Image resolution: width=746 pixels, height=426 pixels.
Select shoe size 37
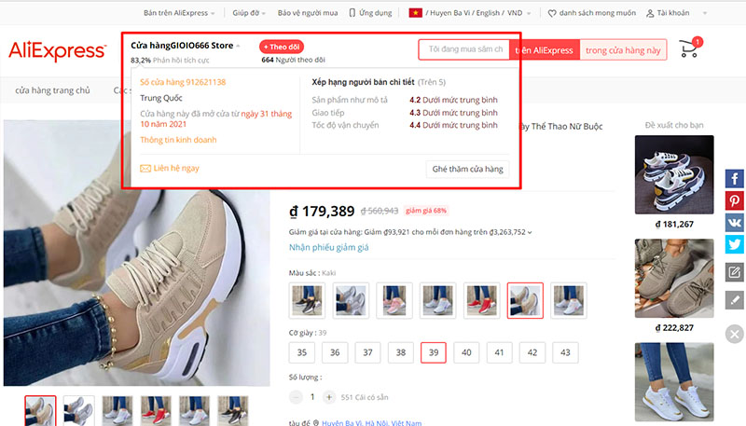coord(367,352)
